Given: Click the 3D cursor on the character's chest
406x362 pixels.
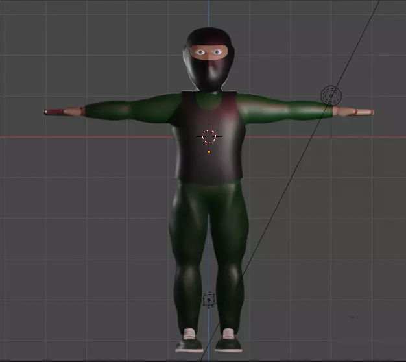Looking at the screenshot, I should (x=209, y=136).
